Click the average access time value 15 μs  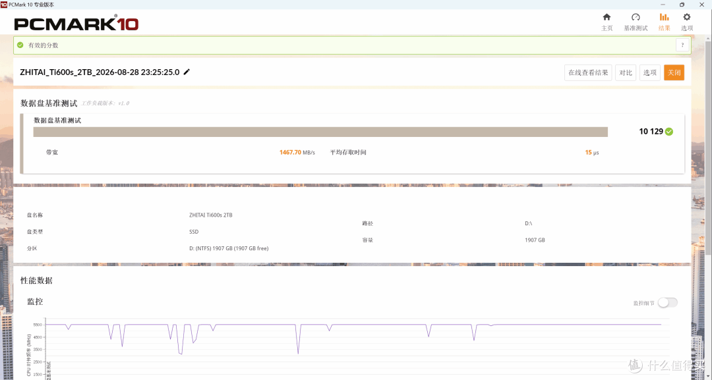pos(591,152)
